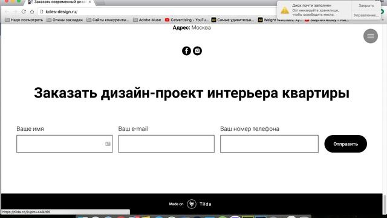Click the Tilda logo in footer
The height and width of the screenshot is (218, 387).
coord(192,204)
